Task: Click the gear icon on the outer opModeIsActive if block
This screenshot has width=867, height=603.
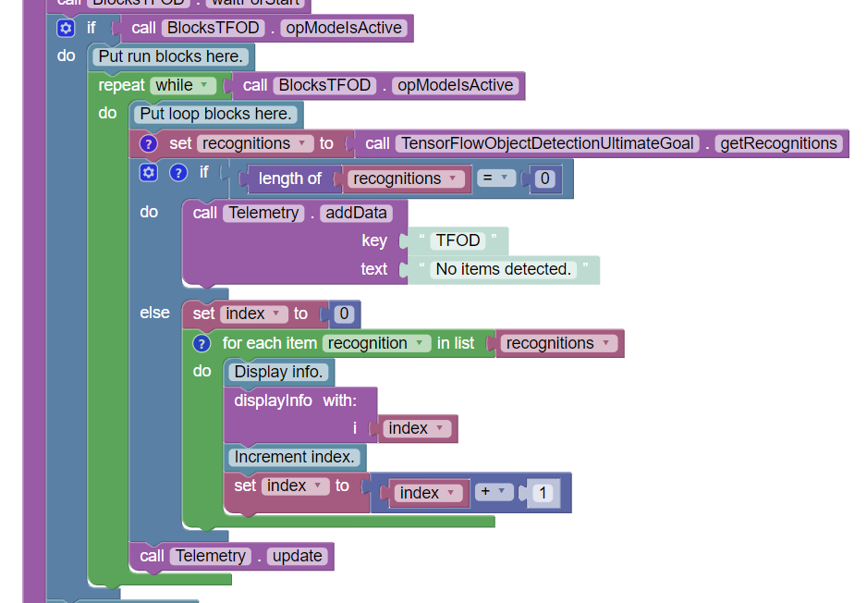Action: click(x=65, y=28)
